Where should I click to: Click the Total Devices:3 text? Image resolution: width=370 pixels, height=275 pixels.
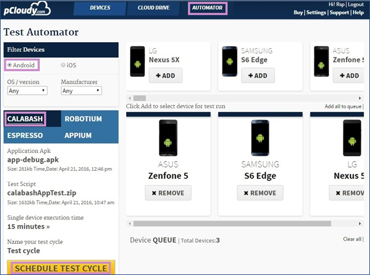point(201,240)
